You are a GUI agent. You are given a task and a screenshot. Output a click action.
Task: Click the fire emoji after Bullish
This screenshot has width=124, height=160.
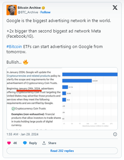(26, 62)
